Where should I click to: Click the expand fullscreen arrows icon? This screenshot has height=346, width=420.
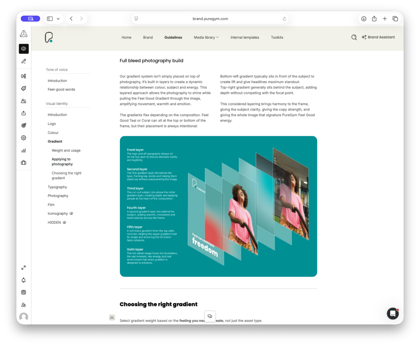[24, 268]
